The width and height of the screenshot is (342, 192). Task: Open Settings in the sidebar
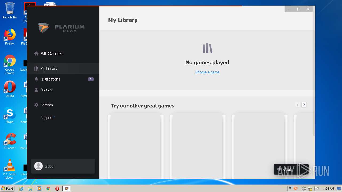pos(63,105)
